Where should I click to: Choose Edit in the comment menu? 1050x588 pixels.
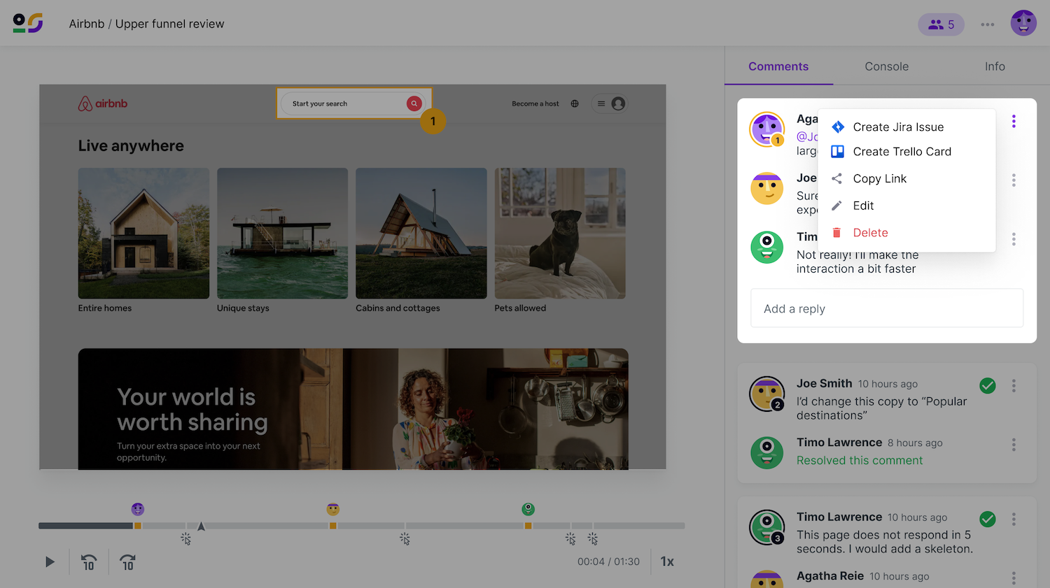click(863, 206)
